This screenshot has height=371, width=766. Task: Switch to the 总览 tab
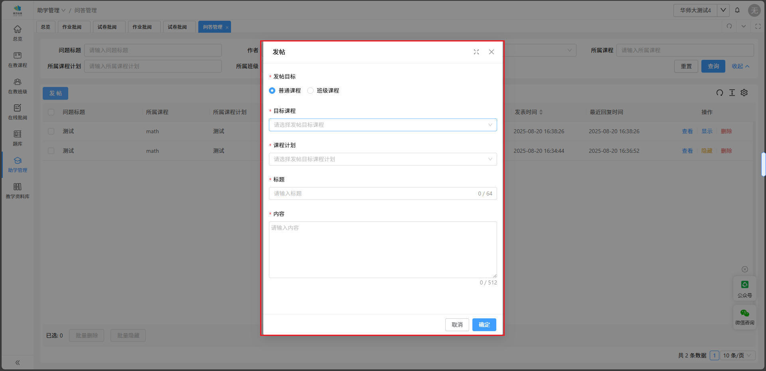tap(45, 27)
